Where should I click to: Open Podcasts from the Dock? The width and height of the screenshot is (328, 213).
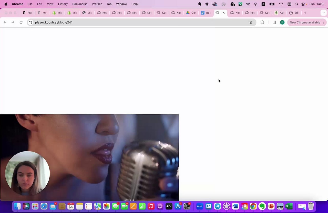tap(160, 206)
